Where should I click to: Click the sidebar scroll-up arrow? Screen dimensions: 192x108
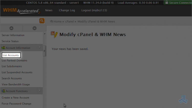coord(45,34)
